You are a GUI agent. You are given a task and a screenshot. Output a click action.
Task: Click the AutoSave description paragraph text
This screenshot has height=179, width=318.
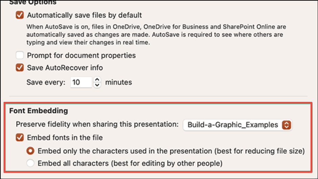pos(152,35)
